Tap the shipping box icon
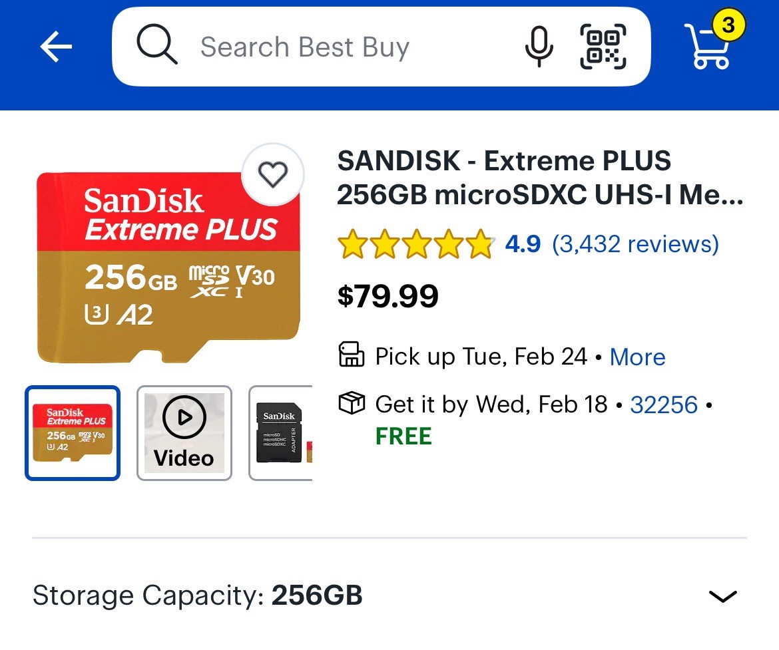The height and width of the screenshot is (650, 779). 352,403
